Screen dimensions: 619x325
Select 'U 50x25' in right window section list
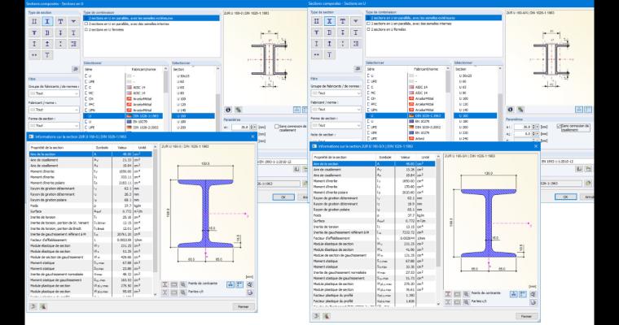[x=465, y=76]
